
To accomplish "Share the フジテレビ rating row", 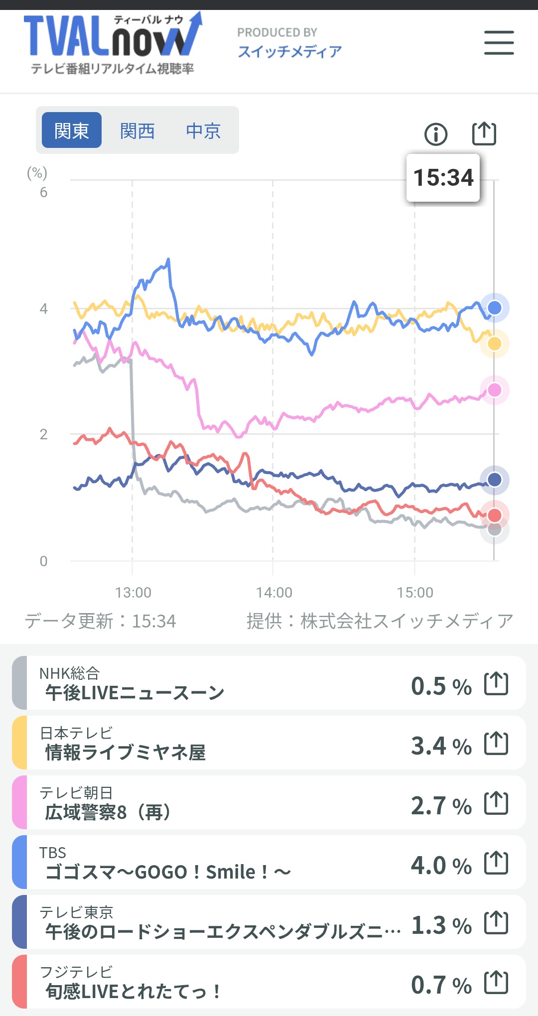I will (496, 982).
